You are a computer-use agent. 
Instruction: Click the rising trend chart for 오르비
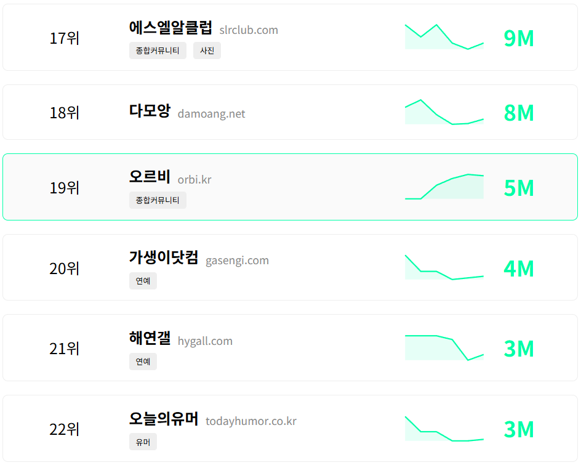click(444, 185)
